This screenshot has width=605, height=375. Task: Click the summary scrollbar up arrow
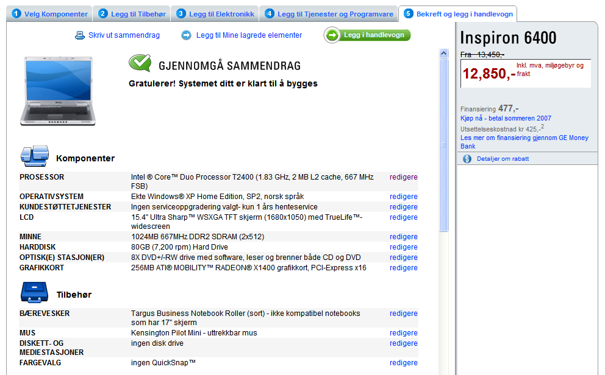pos(444,53)
